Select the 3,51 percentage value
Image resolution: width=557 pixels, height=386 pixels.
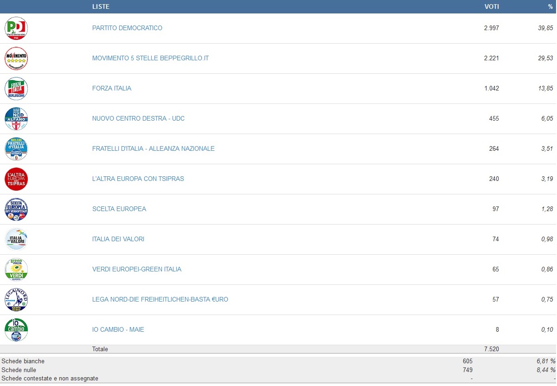pyautogui.click(x=547, y=148)
